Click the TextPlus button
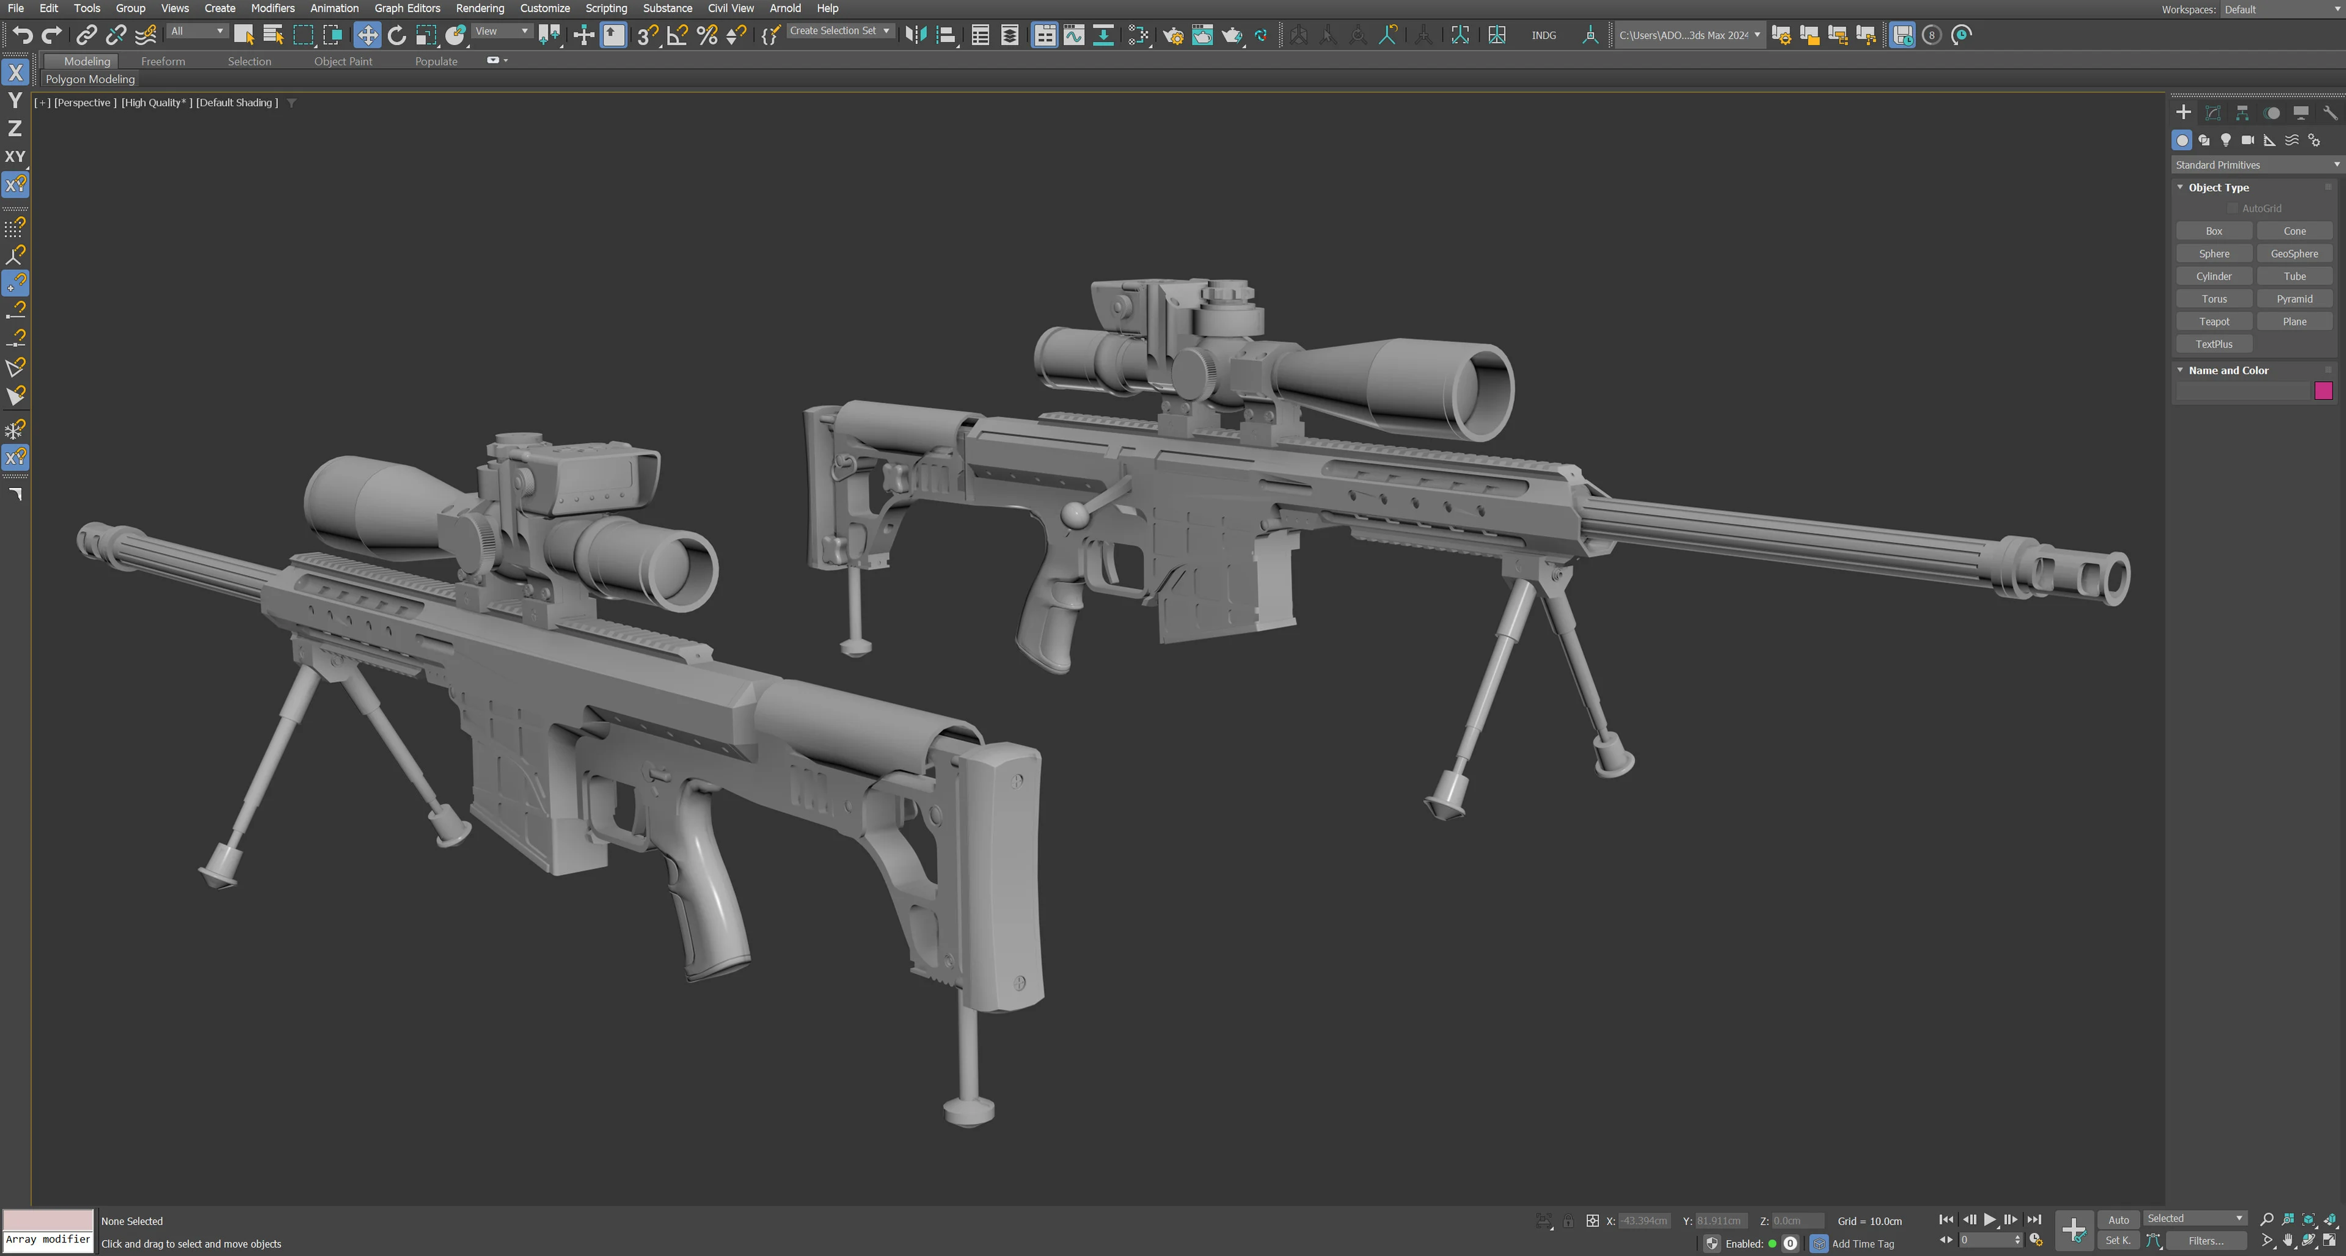This screenshot has width=2346, height=1256. pyautogui.click(x=2213, y=345)
